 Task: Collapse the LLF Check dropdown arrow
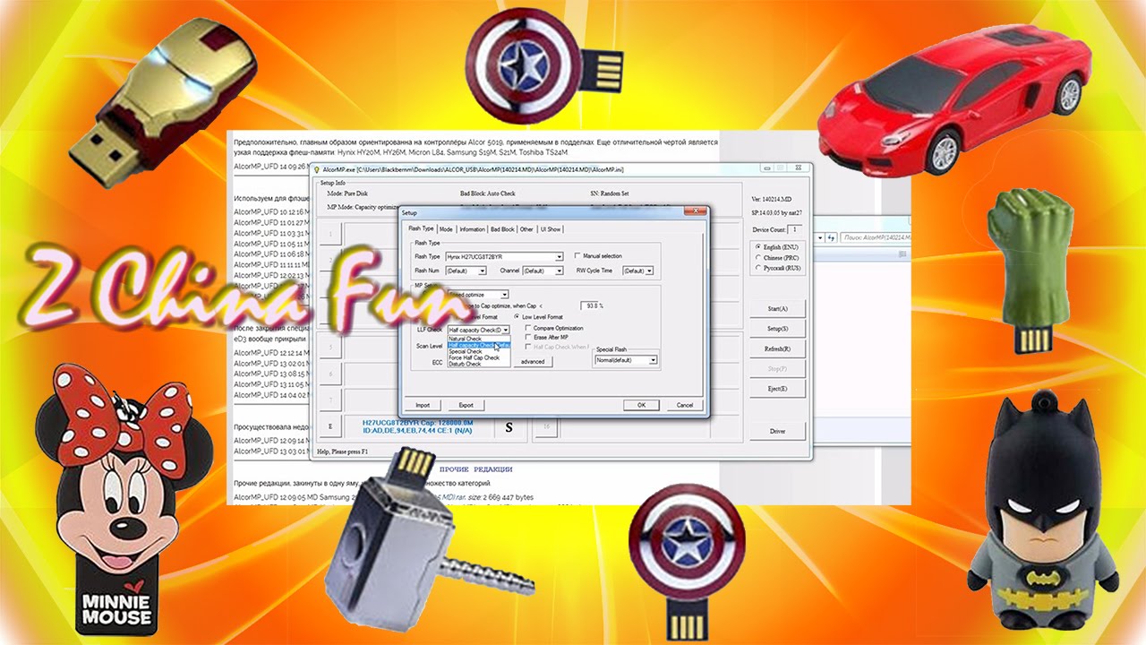(506, 330)
